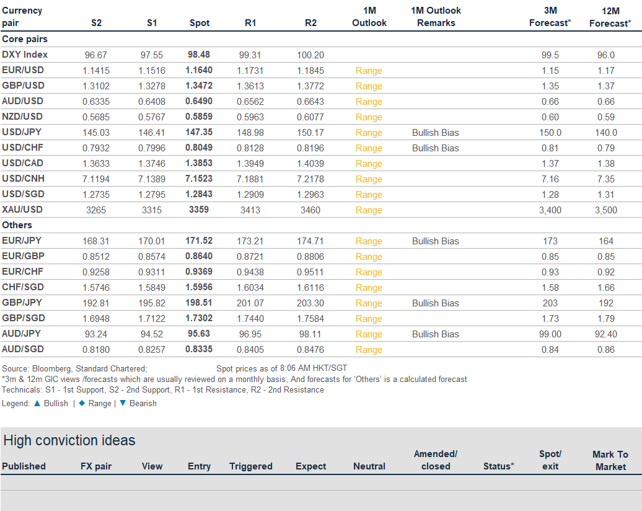Click DXY R2 value 100.20
The image size is (642, 511).
click(x=310, y=55)
